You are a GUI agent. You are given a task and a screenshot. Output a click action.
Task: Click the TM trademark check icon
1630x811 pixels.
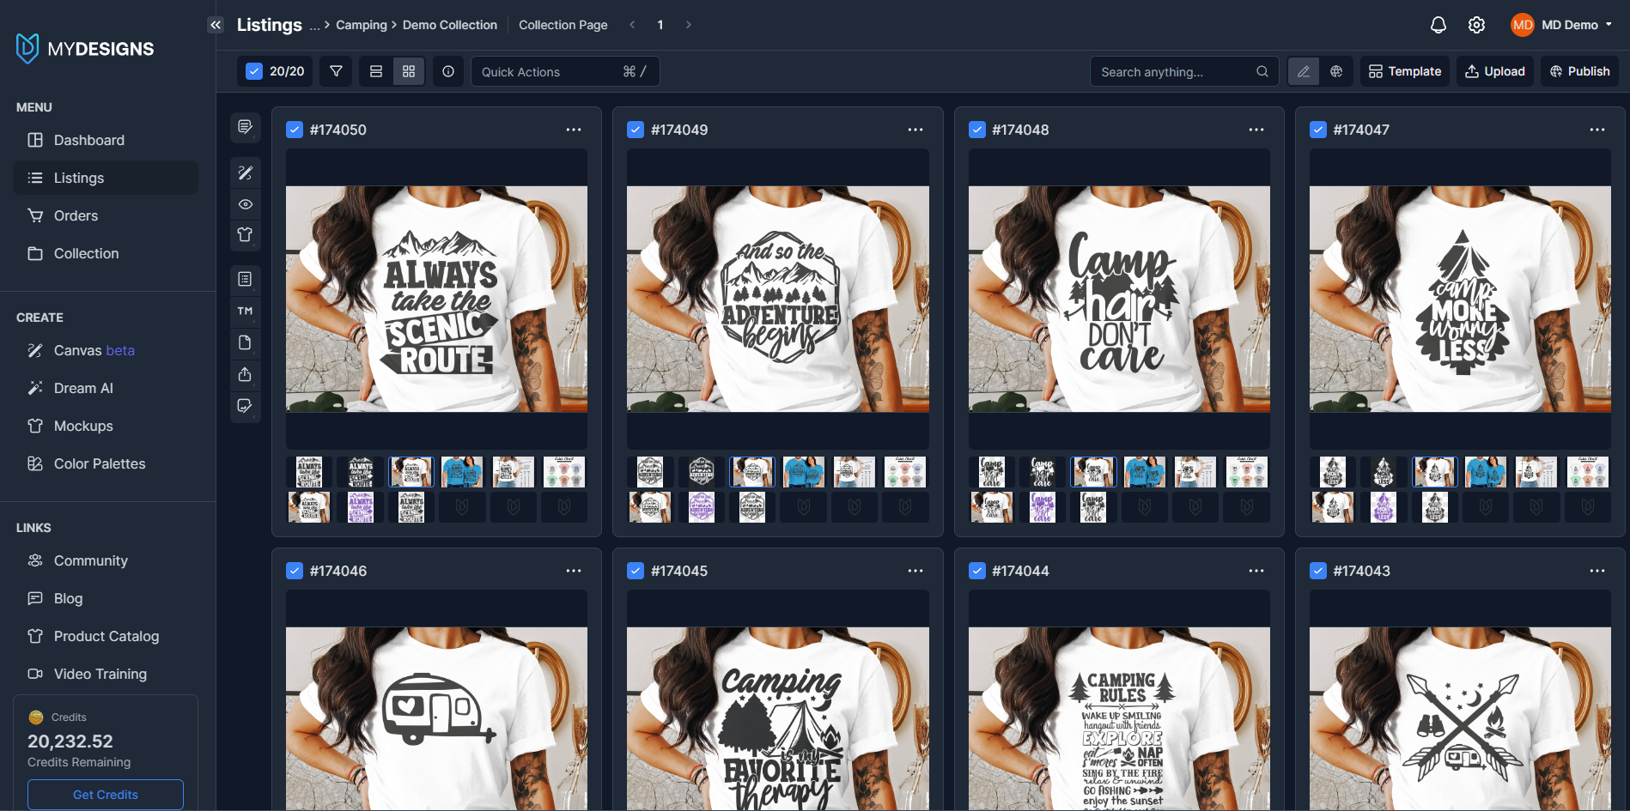pyautogui.click(x=245, y=311)
